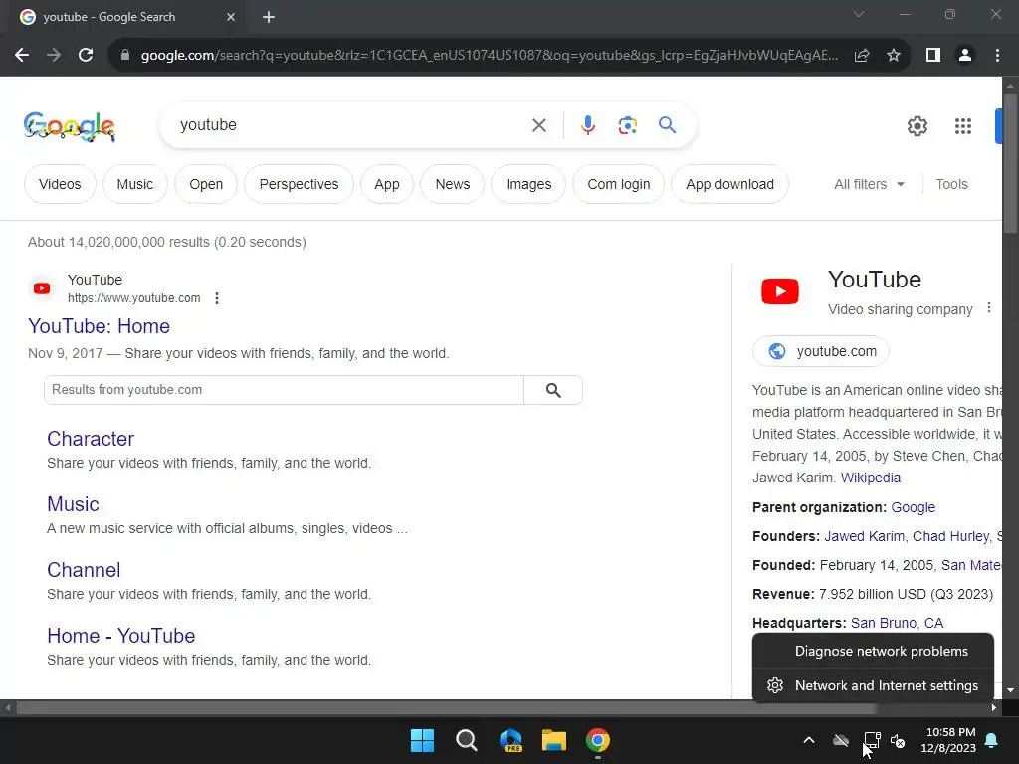Open the youtube.com button in knowledge panel
Image resolution: width=1019 pixels, height=764 pixels.
coord(820,351)
